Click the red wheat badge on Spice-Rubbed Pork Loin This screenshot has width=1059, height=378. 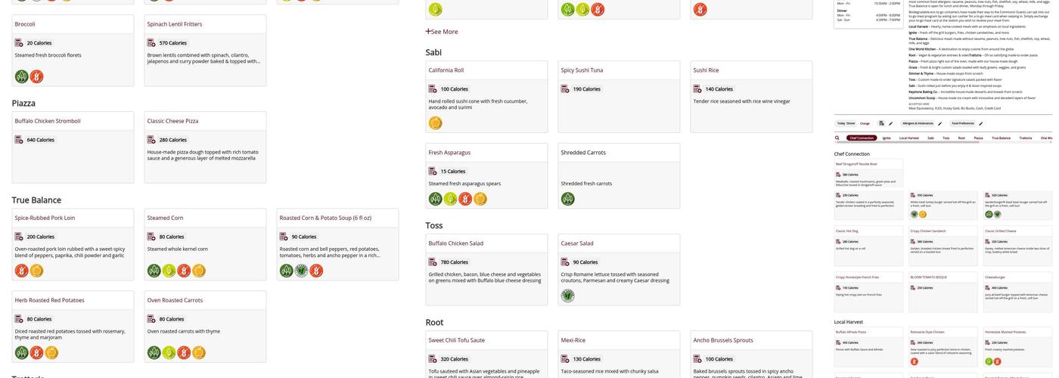coord(22,271)
